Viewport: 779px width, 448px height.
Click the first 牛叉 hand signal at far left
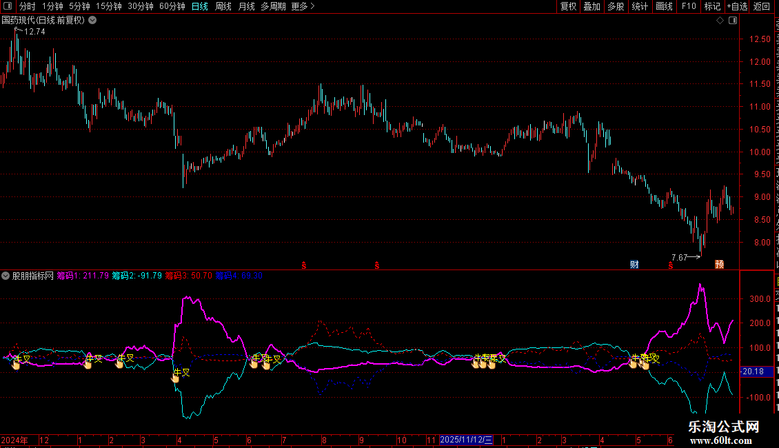tap(16, 365)
